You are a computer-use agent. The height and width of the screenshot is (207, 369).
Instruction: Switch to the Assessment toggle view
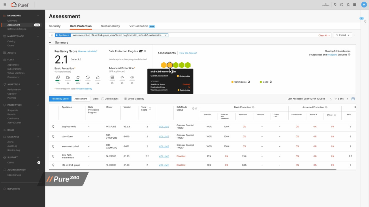pyautogui.click(x=80, y=99)
